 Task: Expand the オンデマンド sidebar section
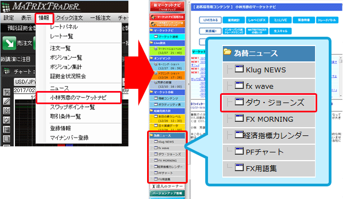click(x=167, y=59)
